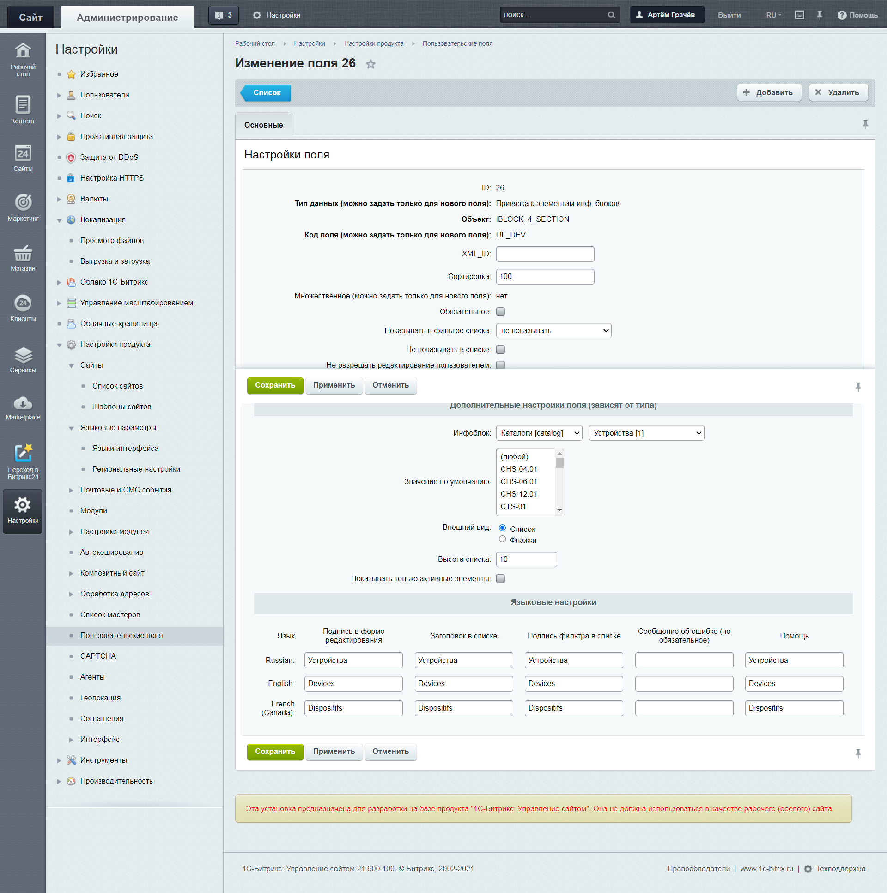Viewport: 887px width, 893px height.
Task: Click the search magnifier icon
Action: point(611,15)
